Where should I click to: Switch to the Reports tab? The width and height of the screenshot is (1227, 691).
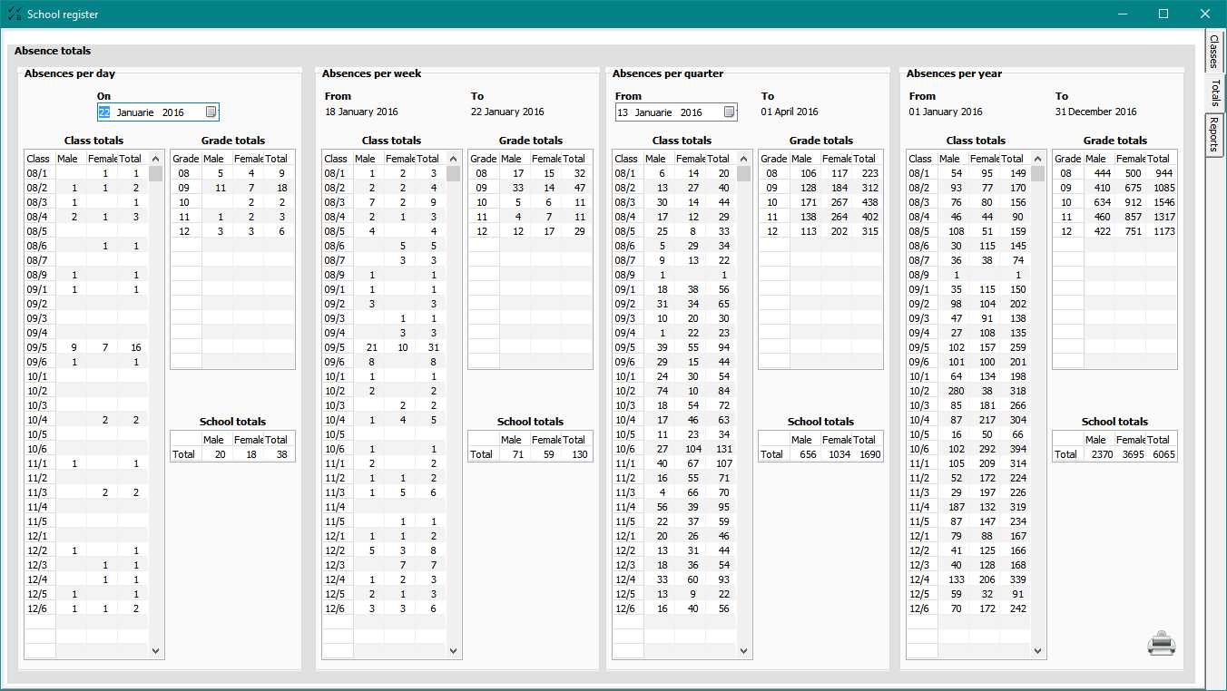1214,134
